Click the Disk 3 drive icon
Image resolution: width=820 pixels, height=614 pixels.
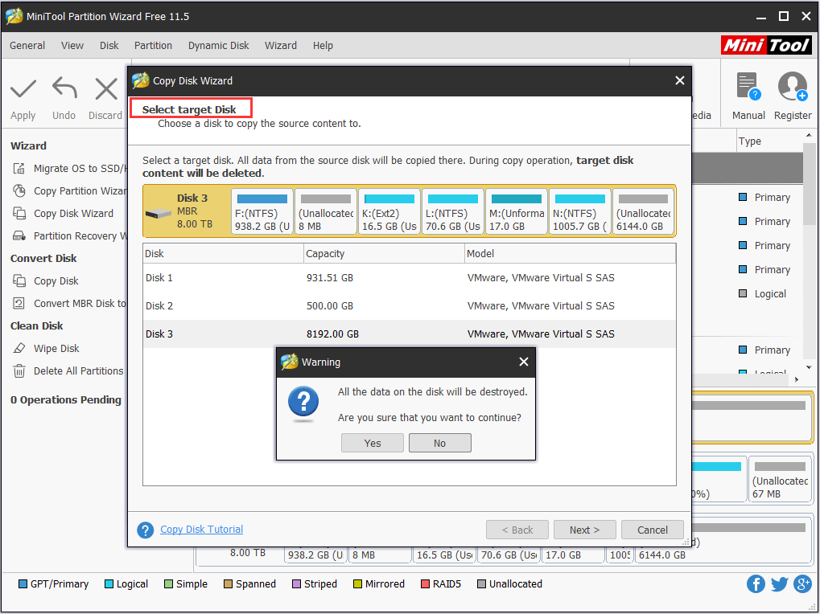coord(158,213)
